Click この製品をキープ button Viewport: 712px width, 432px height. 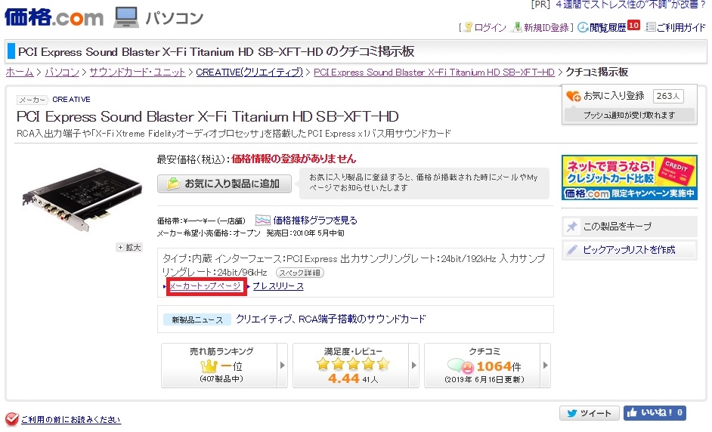pos(630,227)
